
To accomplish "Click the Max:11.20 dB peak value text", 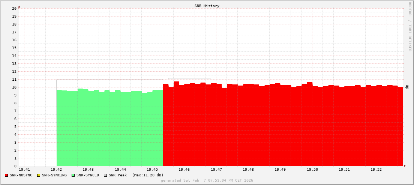I will tap(148, 175).
